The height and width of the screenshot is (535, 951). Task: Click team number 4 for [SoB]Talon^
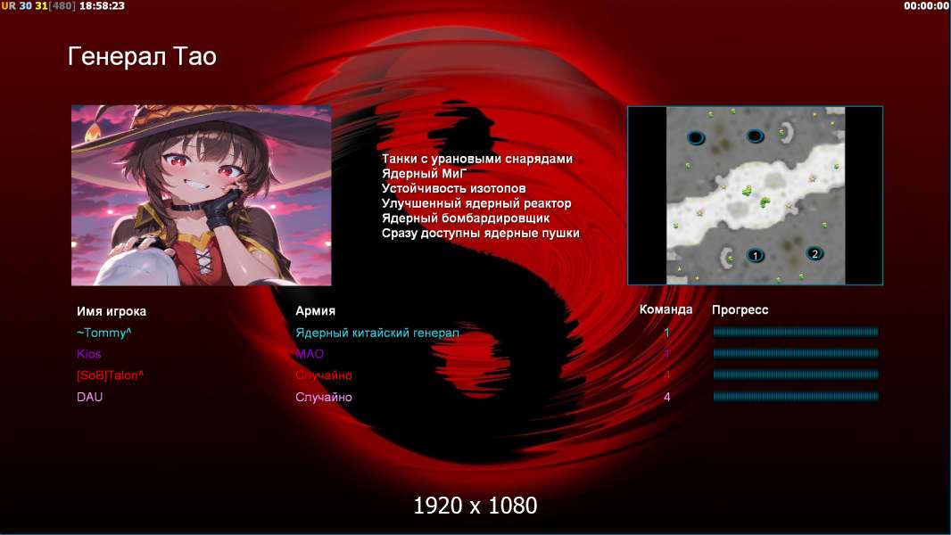666,375
